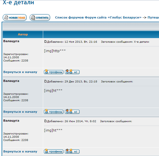Click 'Вернуться к началу' under second post
Viewport: 159px width, 156px height.
click(x=20, y=112)
